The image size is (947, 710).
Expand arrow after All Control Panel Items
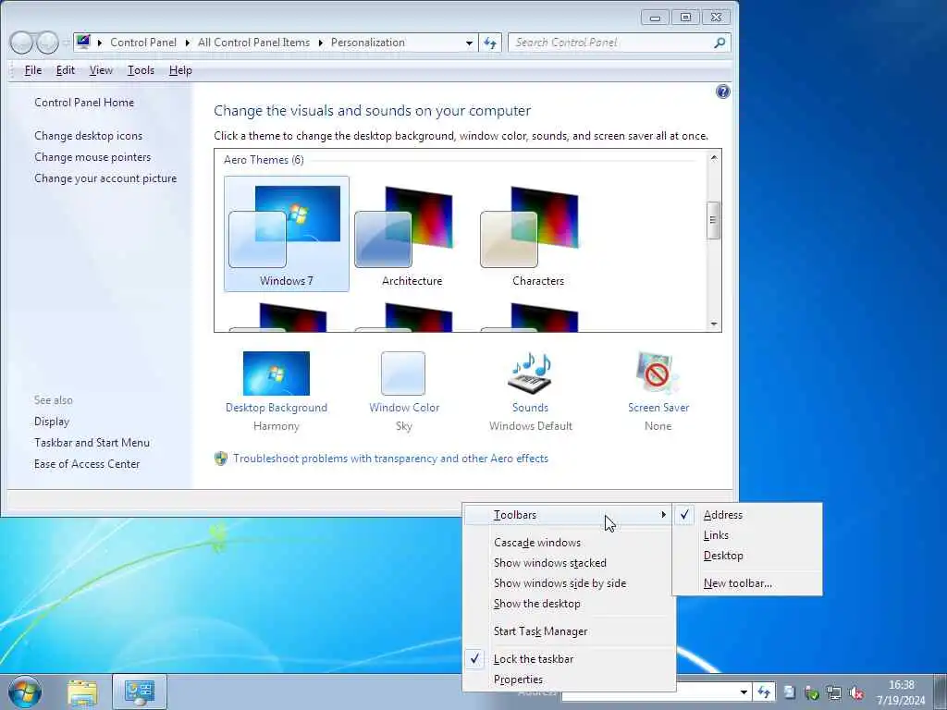coord(321,43)
